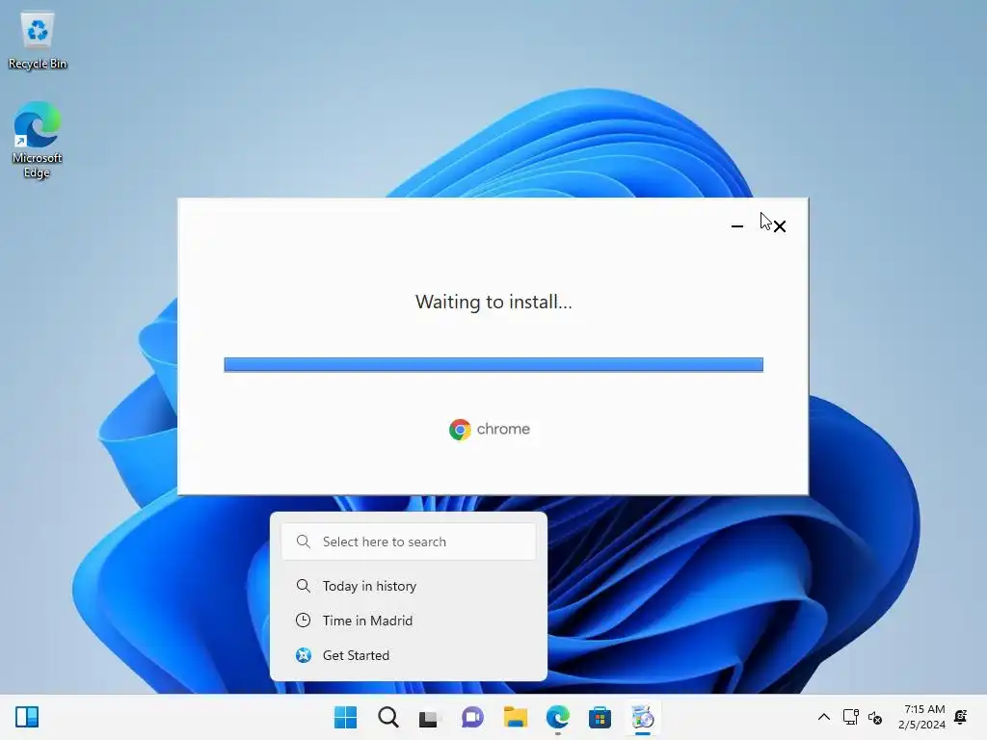Select the Chrome installer taskbar icon
The height and width of the screenshot is (740, 987).
642,717
